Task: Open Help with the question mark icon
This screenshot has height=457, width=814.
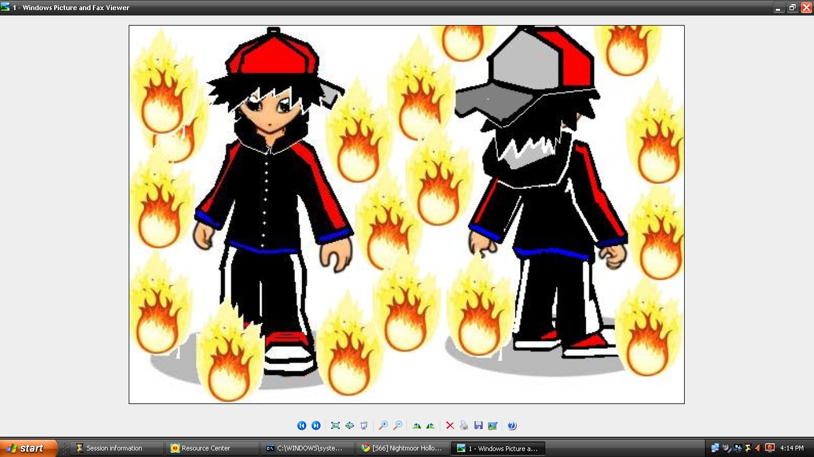Action: click(512, 425)
